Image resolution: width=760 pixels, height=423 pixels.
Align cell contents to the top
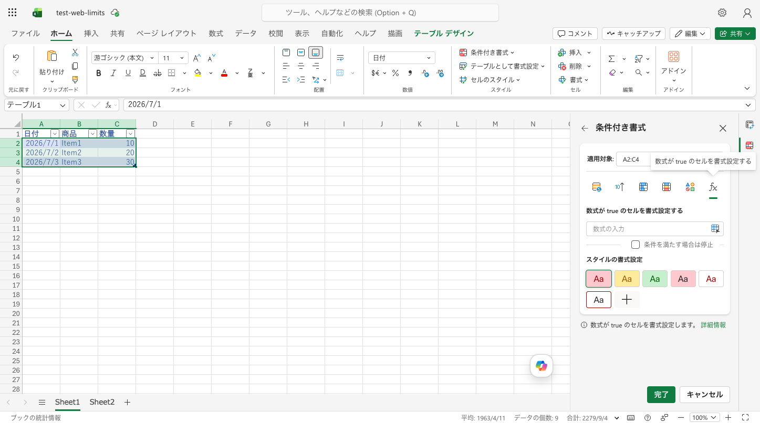pyautogui.click(x=286, y=52)
